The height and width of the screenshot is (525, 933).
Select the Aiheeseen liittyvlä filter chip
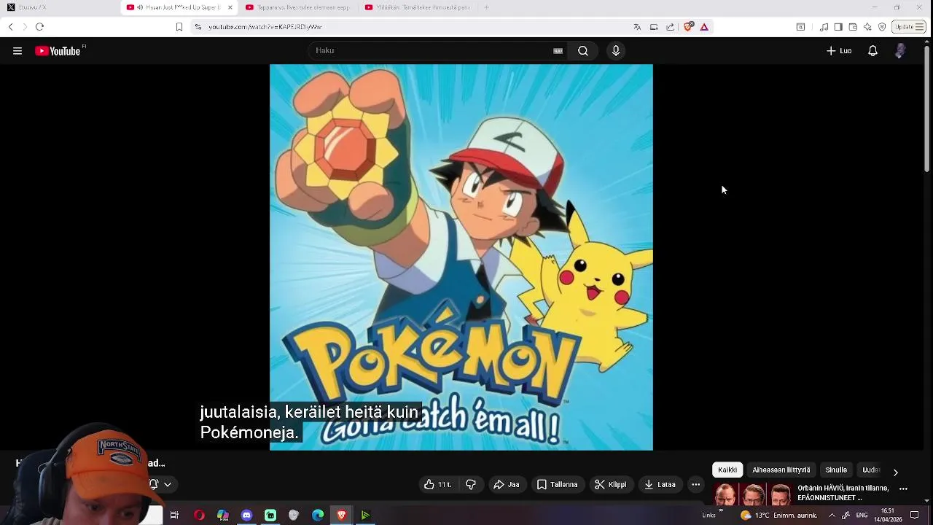[x=781, y=470]
